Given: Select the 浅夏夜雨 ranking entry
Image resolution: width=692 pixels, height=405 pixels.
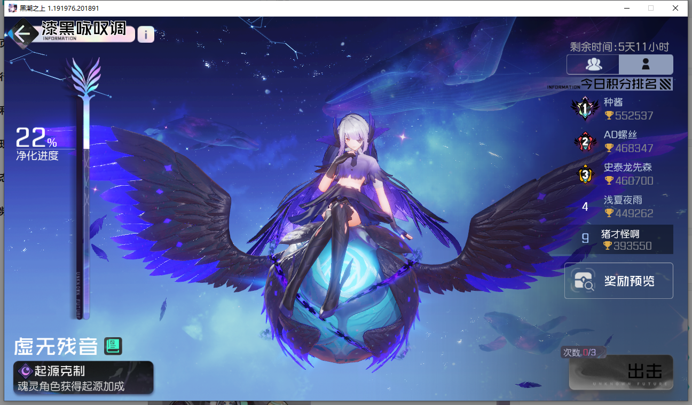Looking at the screenshot, I should point(619,207).
